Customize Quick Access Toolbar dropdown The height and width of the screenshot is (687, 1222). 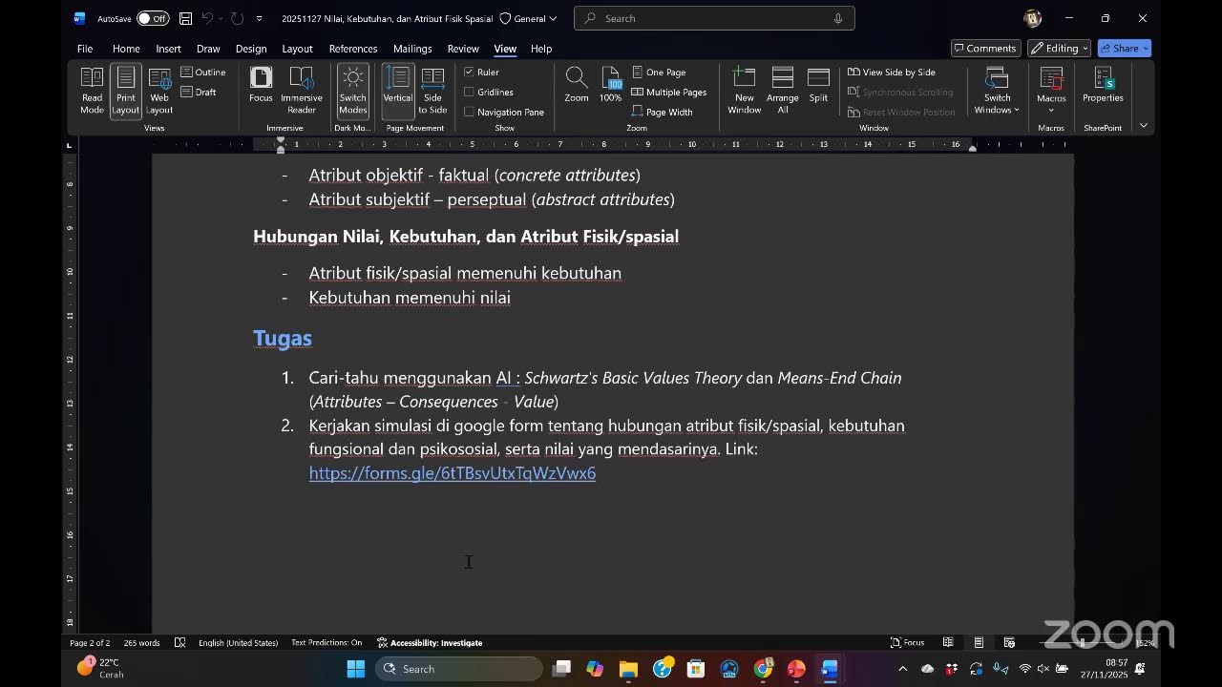pyautogui.click(x=259, y=18)
